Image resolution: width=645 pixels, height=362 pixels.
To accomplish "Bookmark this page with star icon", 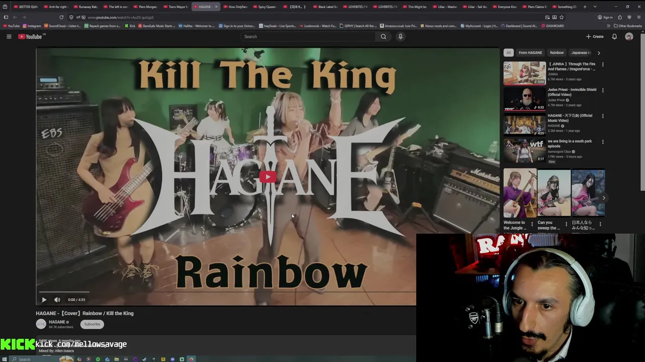I will (561, 17).
